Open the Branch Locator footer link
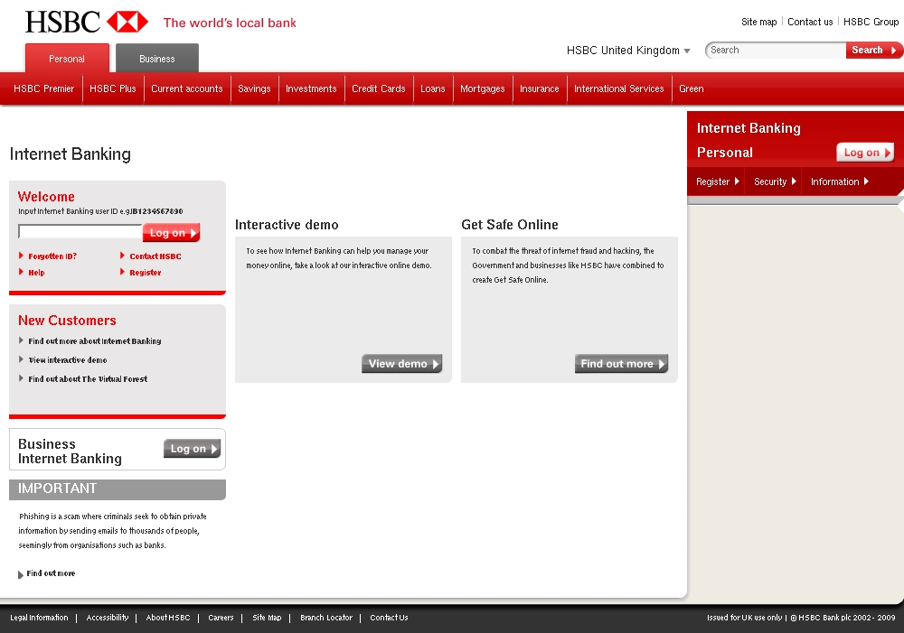 pyautogui.click(x=326, y=618)
